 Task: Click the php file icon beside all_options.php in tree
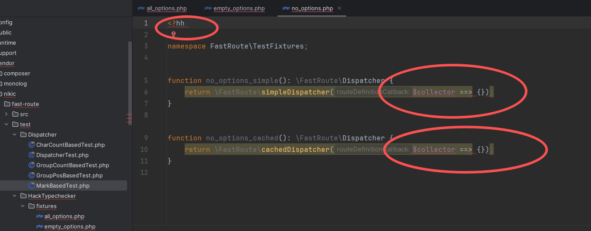(40, 217)
